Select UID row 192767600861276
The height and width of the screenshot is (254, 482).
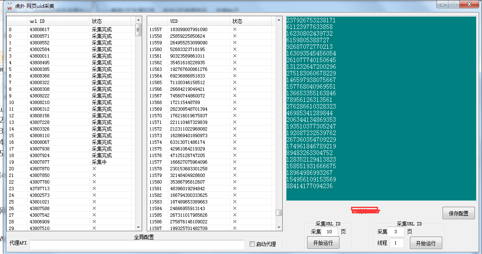point(211,69)
